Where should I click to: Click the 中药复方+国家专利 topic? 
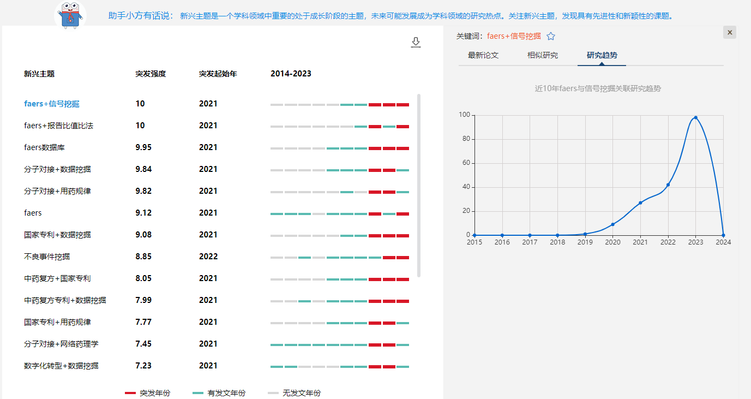[57, 278]
